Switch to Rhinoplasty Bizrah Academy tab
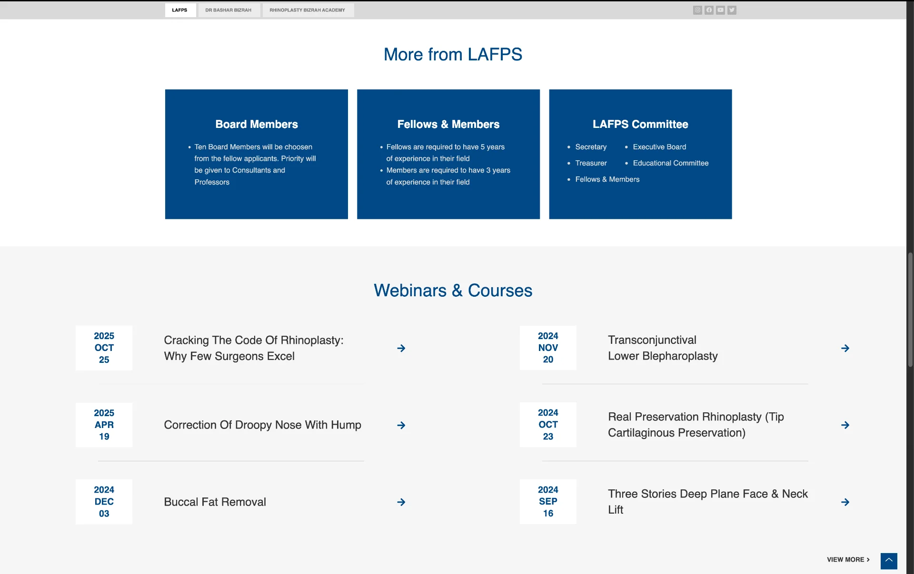This screenshot has width=914, height=574. 308,10
